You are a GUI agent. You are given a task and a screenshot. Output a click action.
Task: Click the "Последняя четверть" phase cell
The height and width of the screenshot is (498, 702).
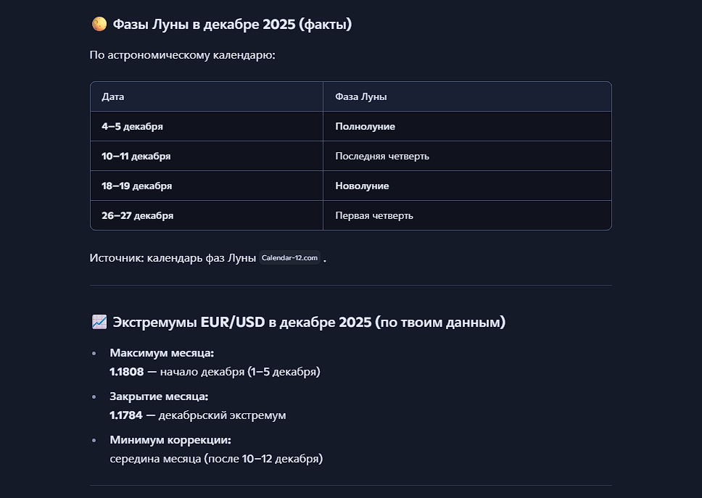[x=382, y=156]
